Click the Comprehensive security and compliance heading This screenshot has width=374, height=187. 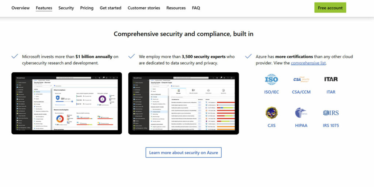[x=183, y=34]
